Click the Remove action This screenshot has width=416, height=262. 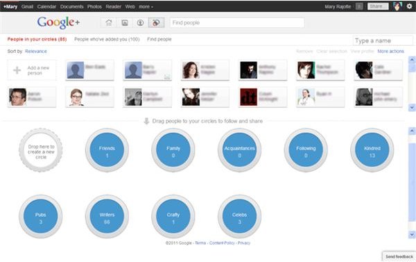click(304, 51)
